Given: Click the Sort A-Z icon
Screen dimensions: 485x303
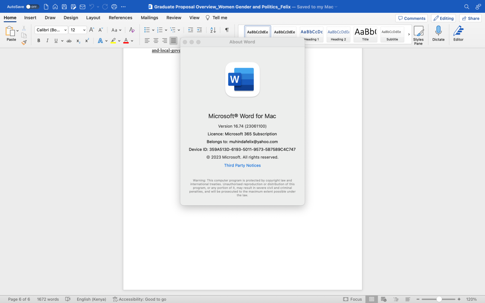Looking at the screenshot, I should tap(213, 30).
